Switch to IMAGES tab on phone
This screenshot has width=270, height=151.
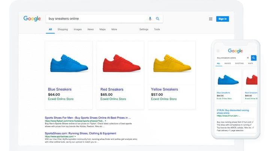pos(227,64)
